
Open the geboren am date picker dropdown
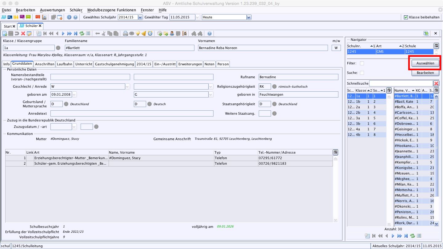coord(74,94)
